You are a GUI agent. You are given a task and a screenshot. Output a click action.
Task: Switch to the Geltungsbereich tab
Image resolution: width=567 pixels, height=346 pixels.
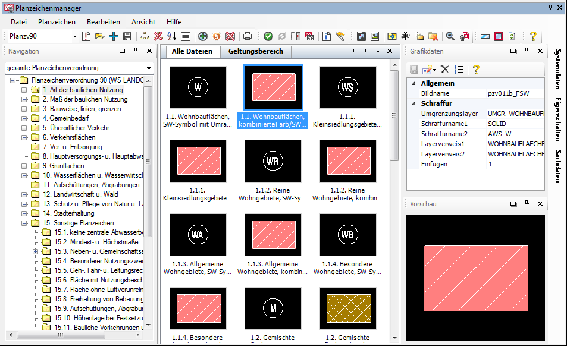[x=256, y=52]
